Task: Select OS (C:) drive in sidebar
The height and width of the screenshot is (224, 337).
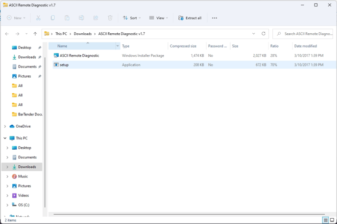Action: pos(24,205)
